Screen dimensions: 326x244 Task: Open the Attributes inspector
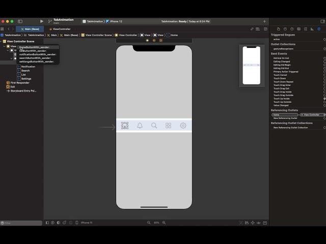(x=306, y=29)
